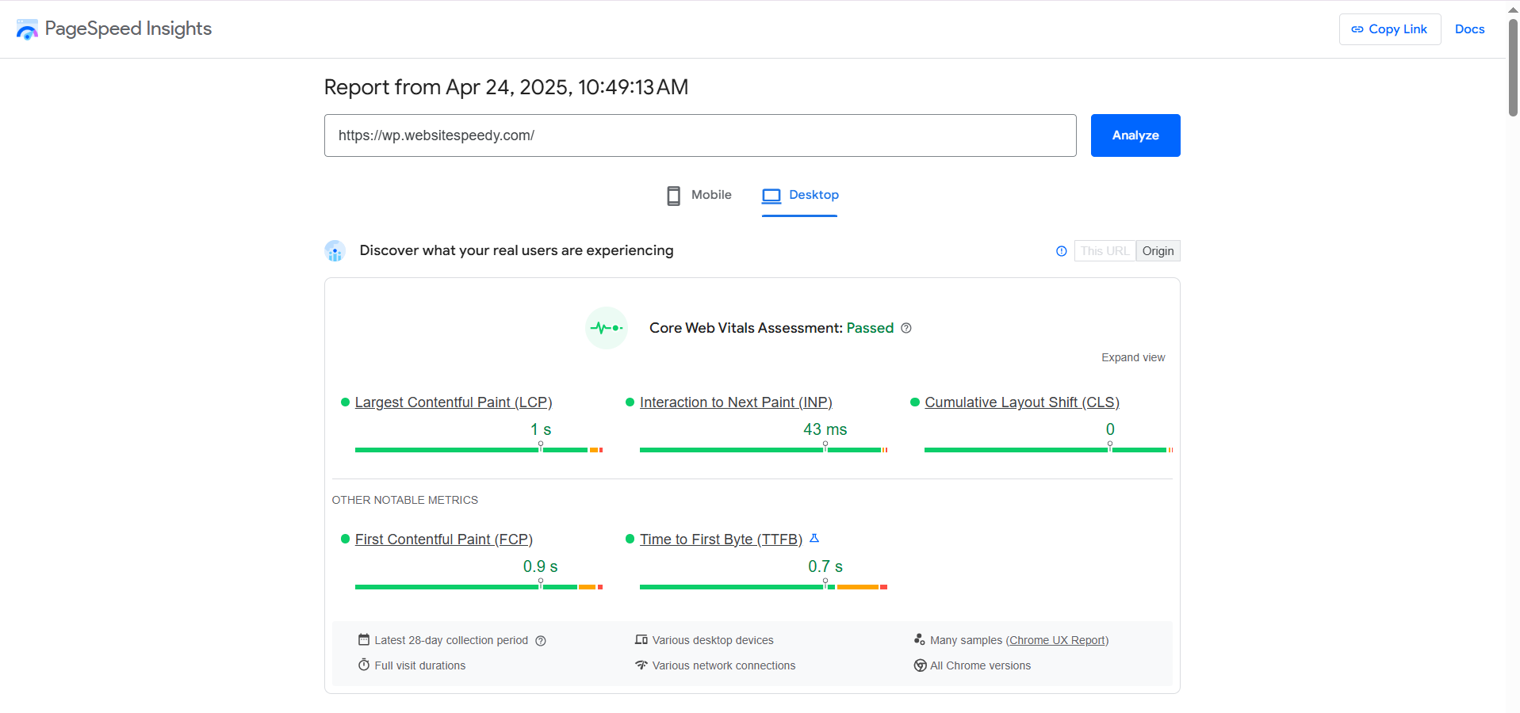This screenshot has width=1520, height=713.
Task: Click 'All Chrome versions' text
Action: [x=981, y=665]
